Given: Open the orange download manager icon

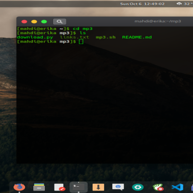Looking at the screenshot, I should tap(98, 187).
